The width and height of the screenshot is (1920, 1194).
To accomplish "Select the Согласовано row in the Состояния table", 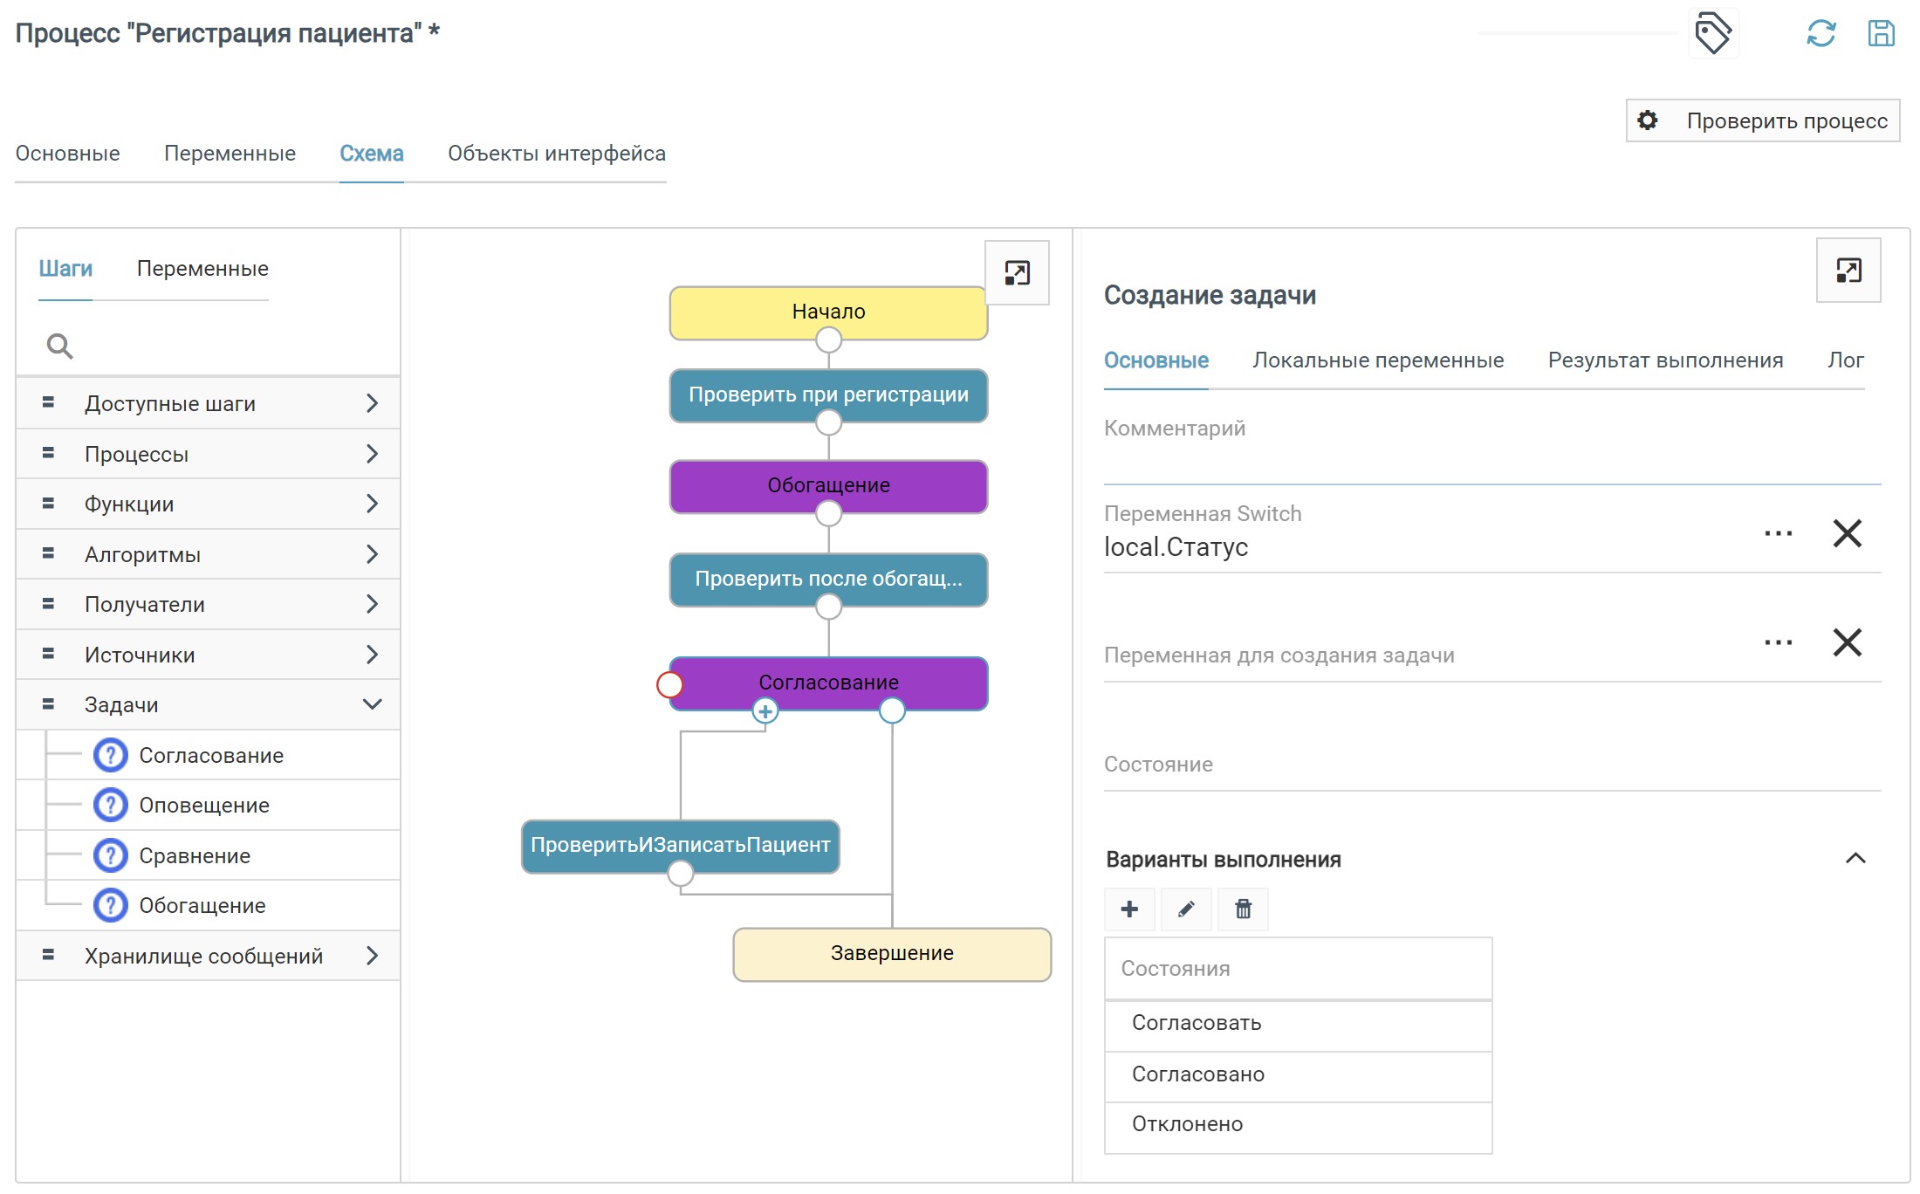I will [x=1299, y=1074].
